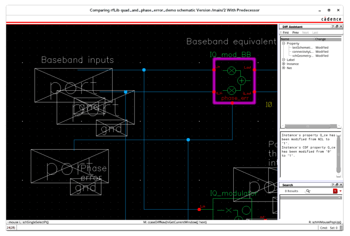350x236 pixels.
Task: Click the Prev navigation button
Action: pyautogui.click(x=295, y=32)
